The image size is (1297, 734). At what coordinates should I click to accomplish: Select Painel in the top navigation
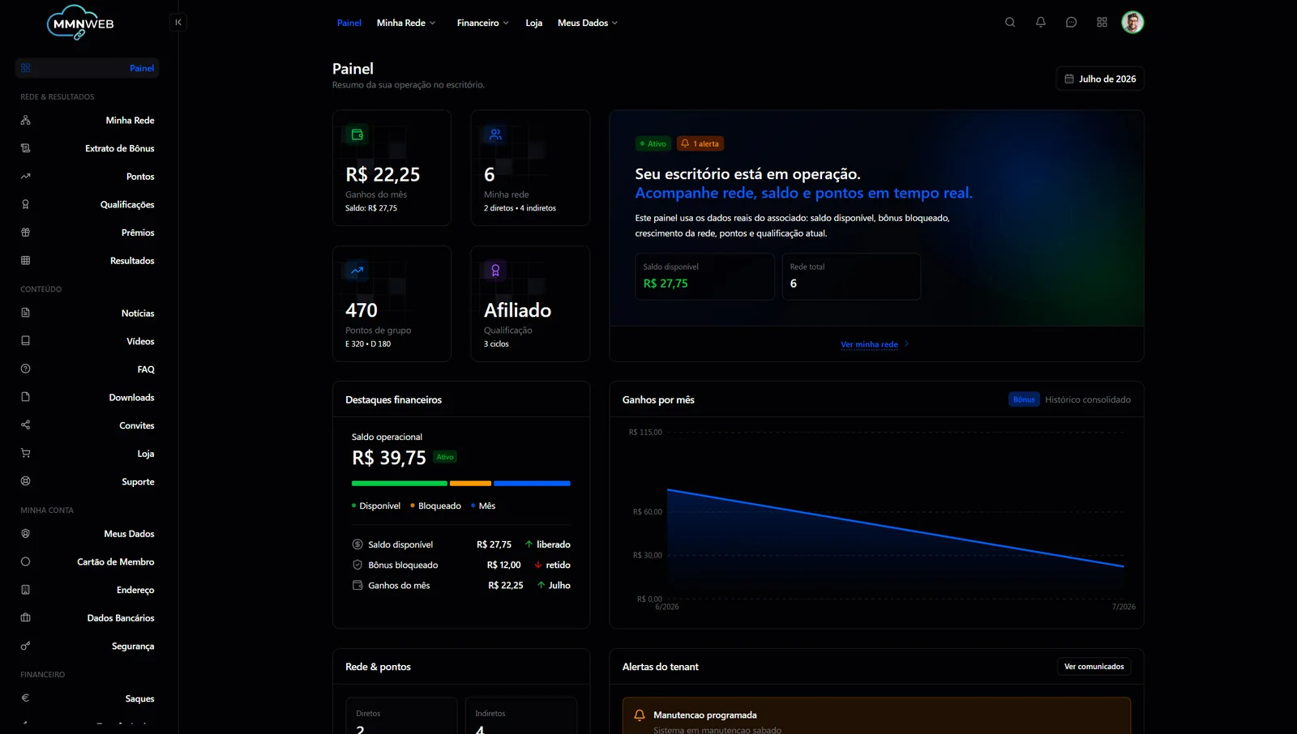(349, 23)
